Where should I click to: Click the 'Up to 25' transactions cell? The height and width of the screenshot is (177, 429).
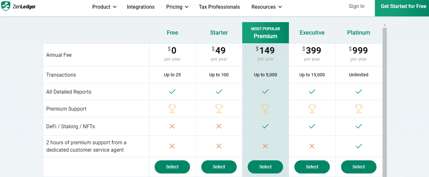click(x=172, y=75)
